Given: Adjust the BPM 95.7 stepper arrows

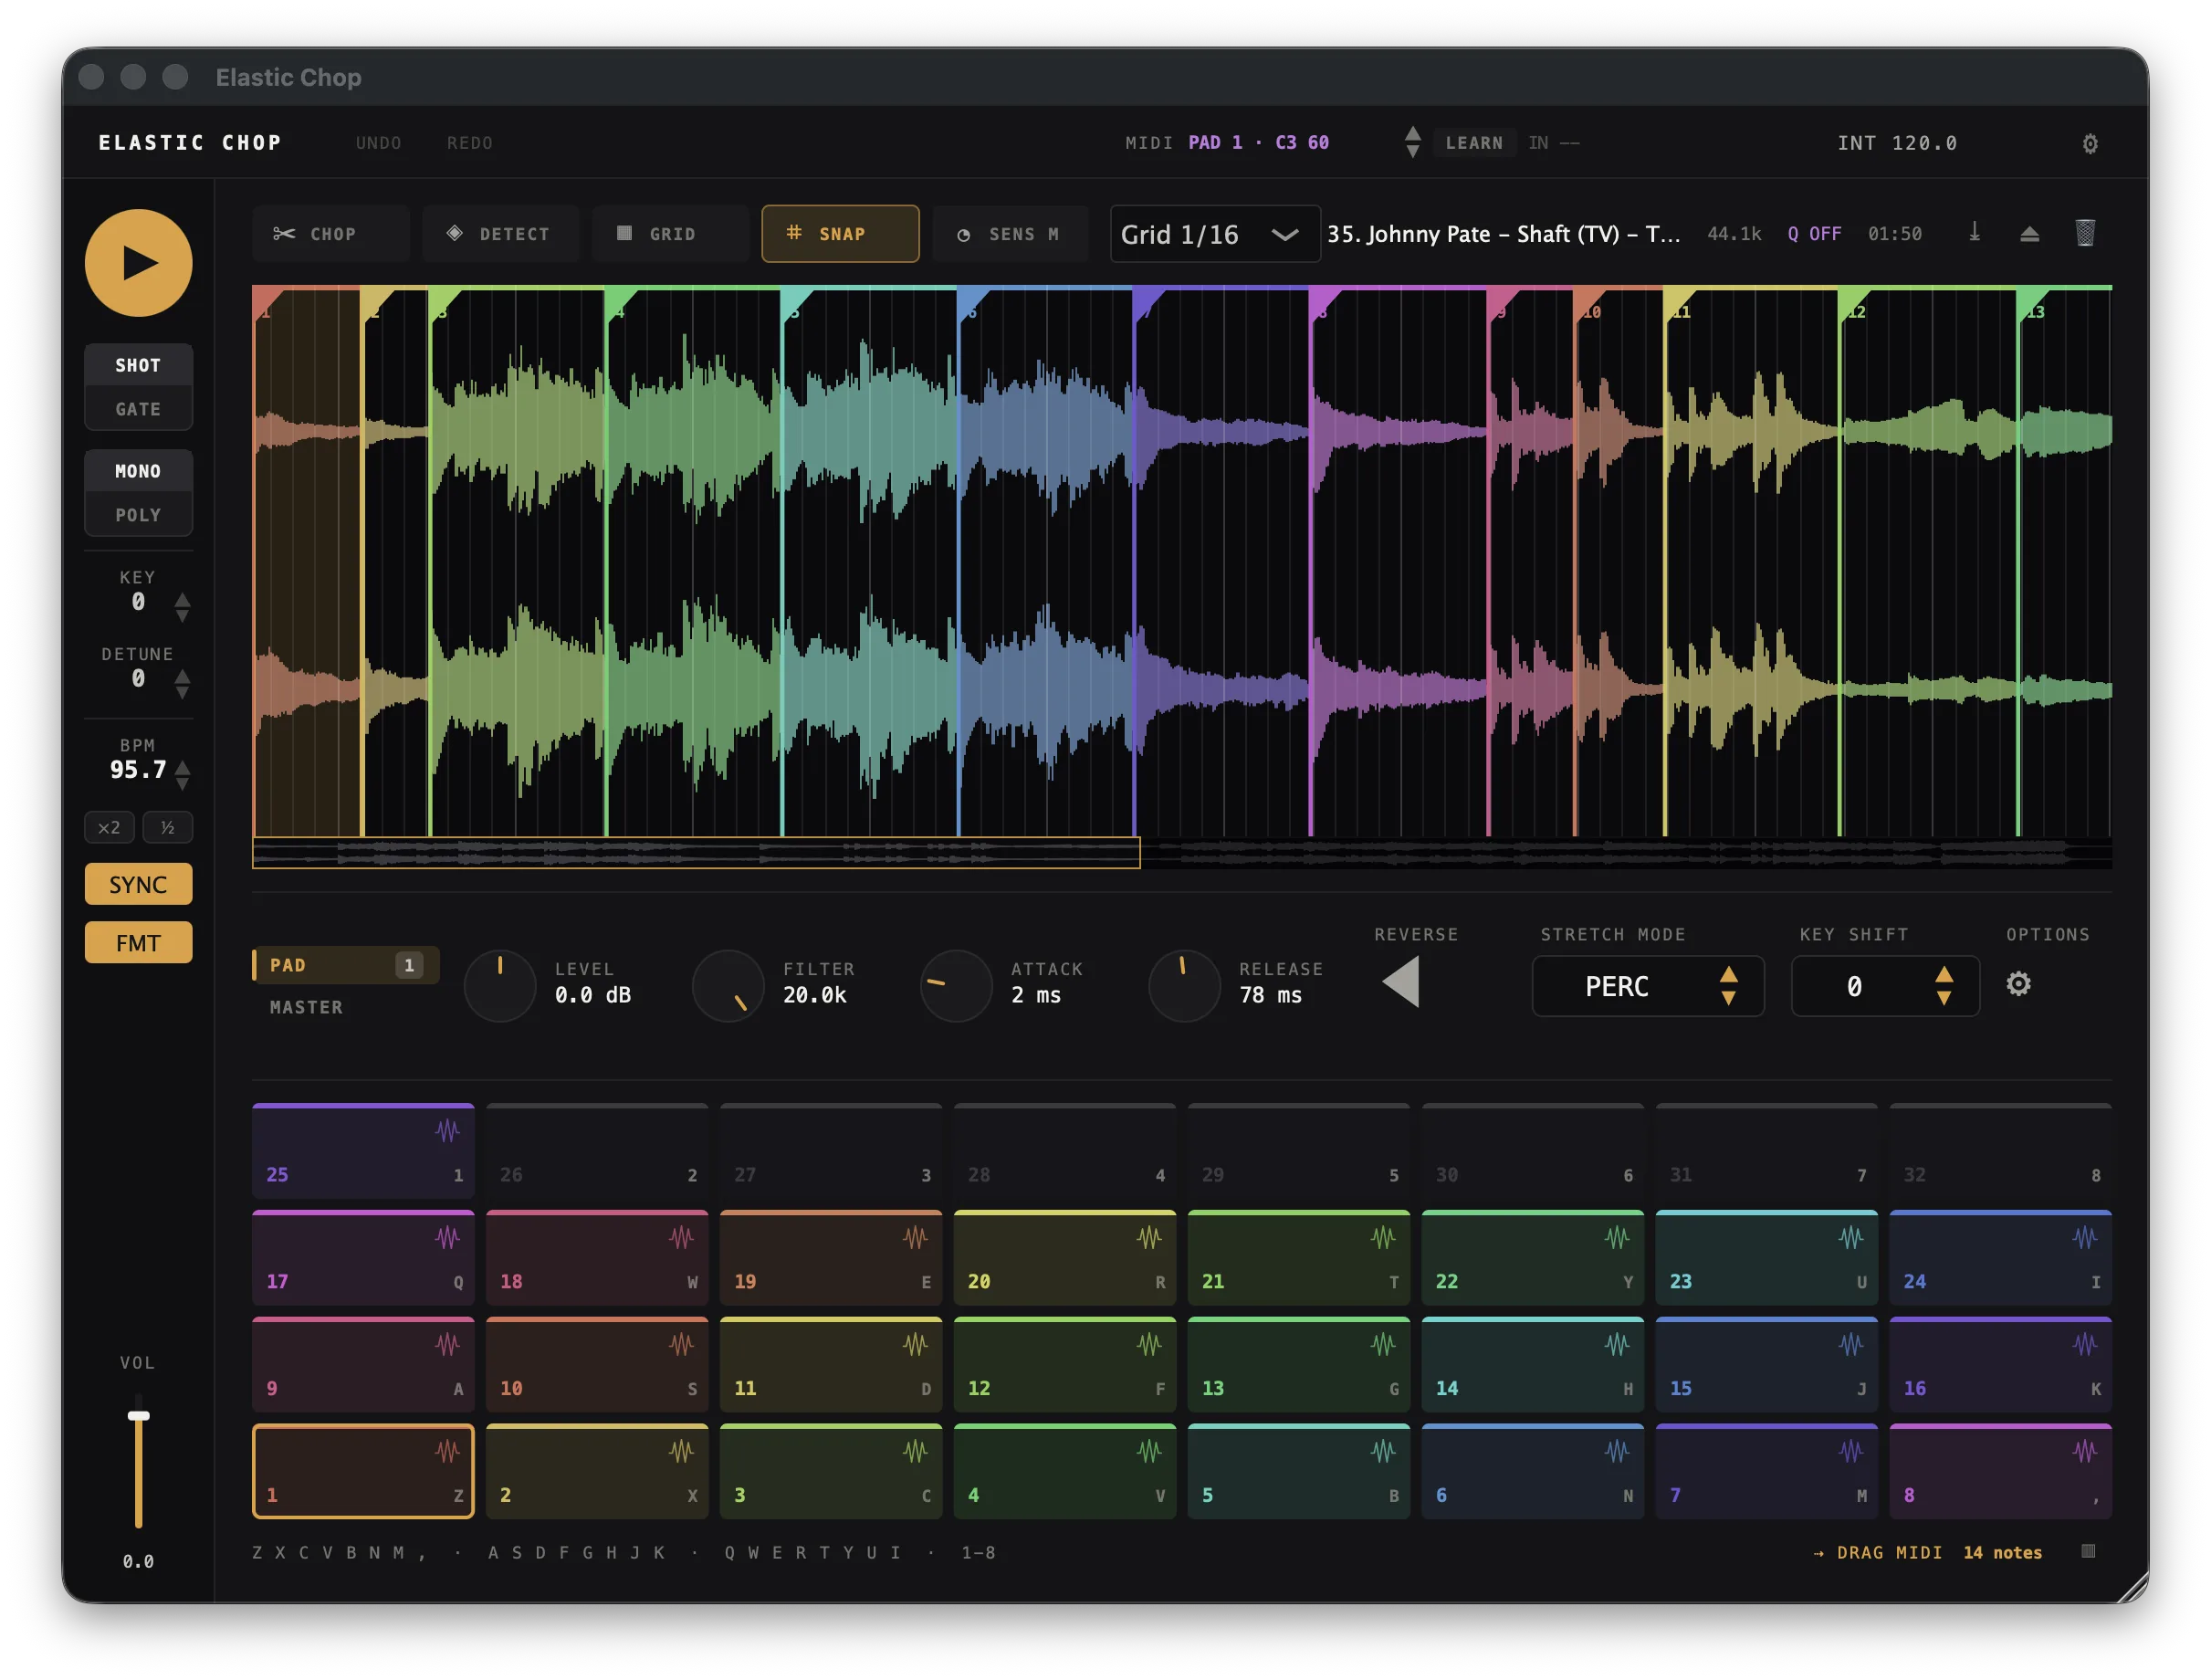Looking at the screenshot, I should point(182,774).
